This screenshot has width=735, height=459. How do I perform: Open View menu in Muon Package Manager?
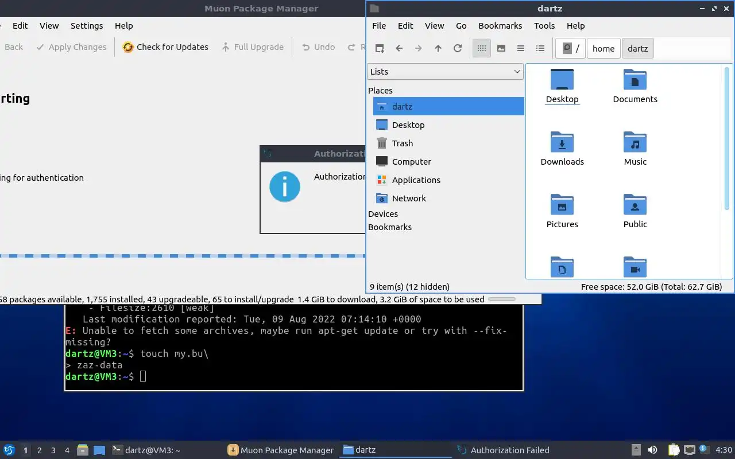click(49, 25)
